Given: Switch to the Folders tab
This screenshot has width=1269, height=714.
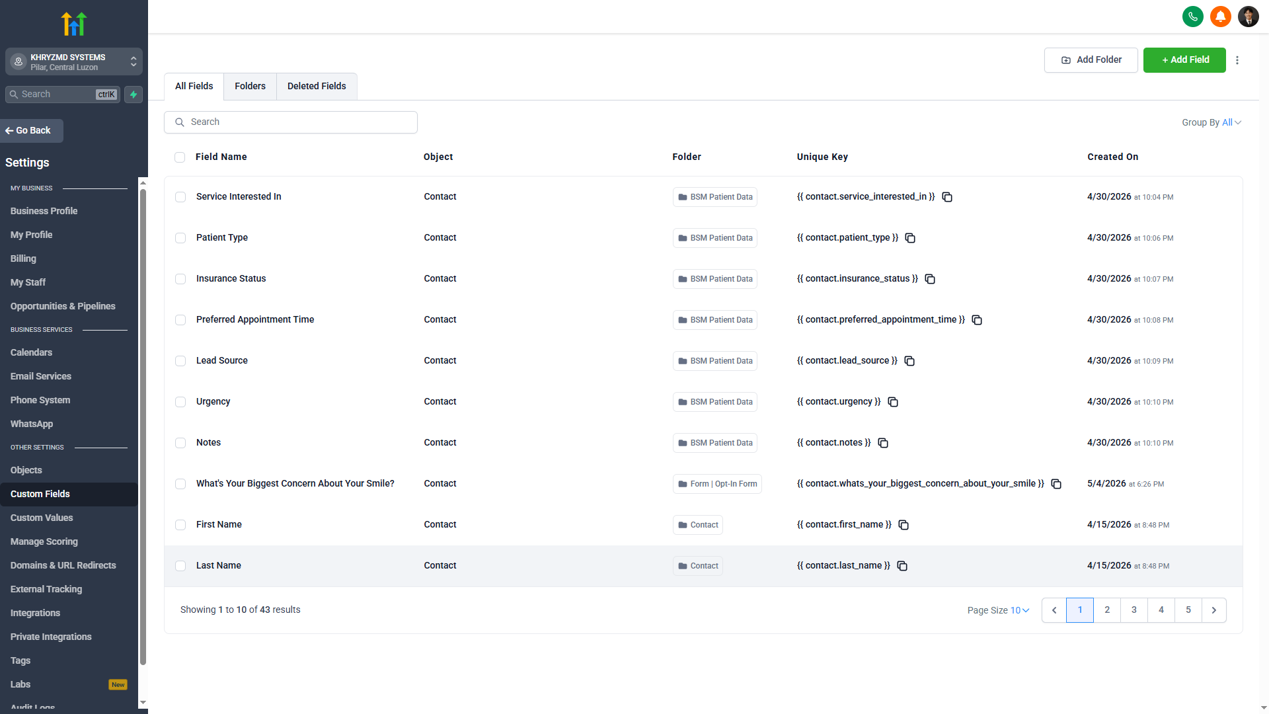Looking at the screenshot, I should coord(250,87).
